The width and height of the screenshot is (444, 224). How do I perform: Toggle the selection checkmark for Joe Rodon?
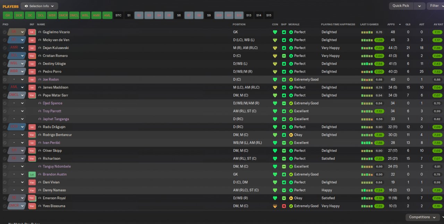[5, 80]
